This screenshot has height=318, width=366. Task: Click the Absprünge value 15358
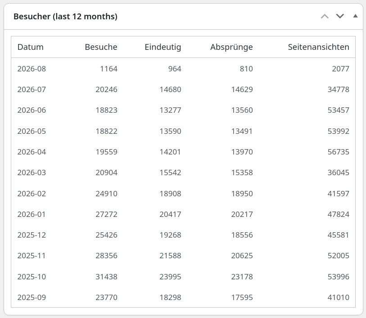click(242, 172)
